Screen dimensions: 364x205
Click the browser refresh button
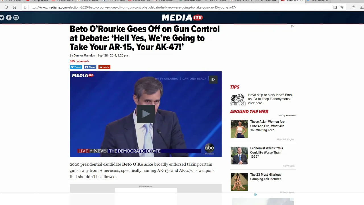click(6, 7)
